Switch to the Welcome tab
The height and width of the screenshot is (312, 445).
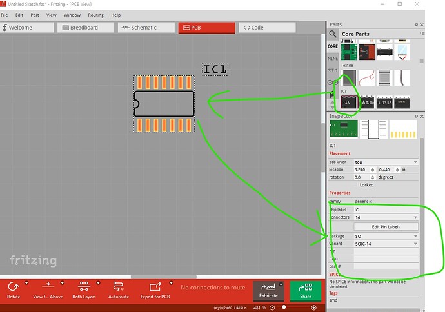27,28
